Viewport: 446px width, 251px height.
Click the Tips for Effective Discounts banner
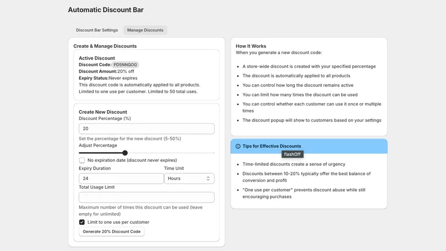pos(309,146)
